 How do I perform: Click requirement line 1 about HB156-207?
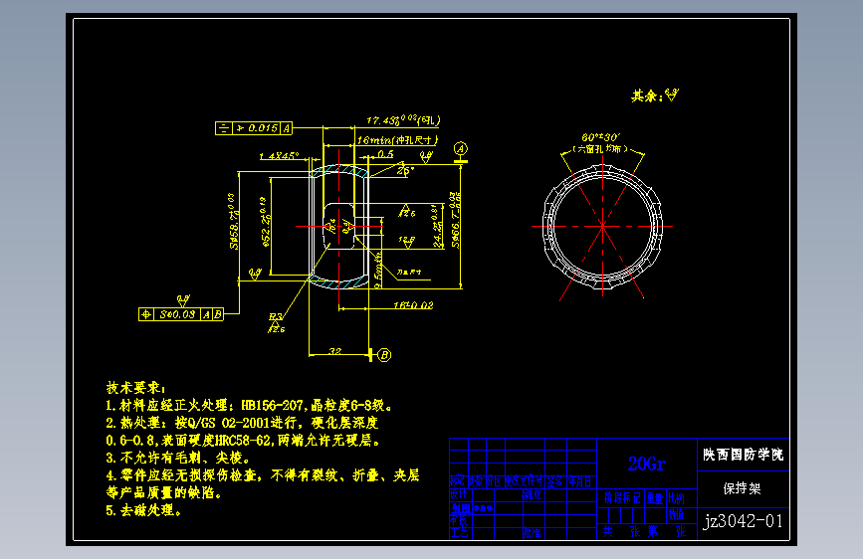click(249, 406)
